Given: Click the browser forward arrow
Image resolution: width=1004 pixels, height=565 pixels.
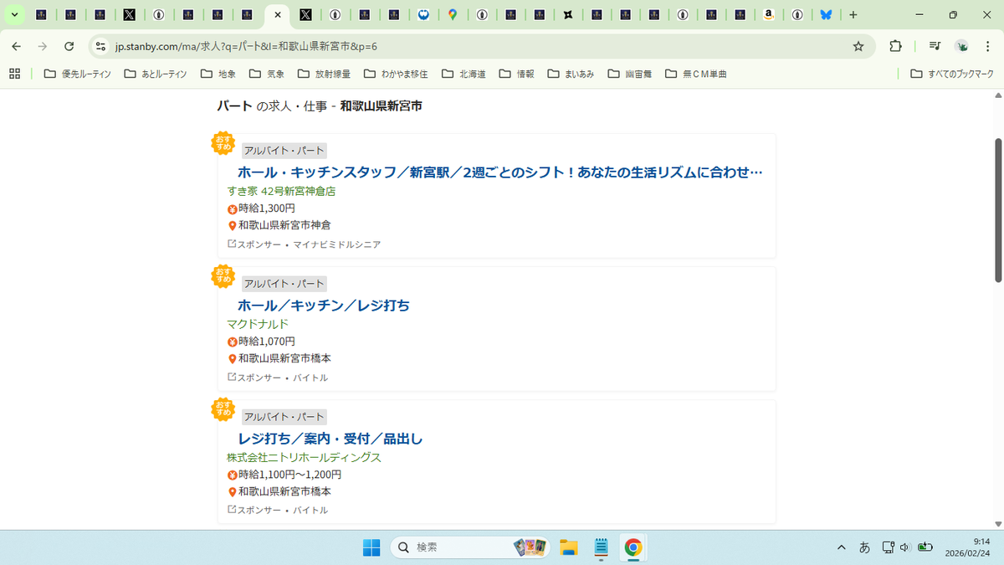Looking at the screenshot, I should [43, 46].
